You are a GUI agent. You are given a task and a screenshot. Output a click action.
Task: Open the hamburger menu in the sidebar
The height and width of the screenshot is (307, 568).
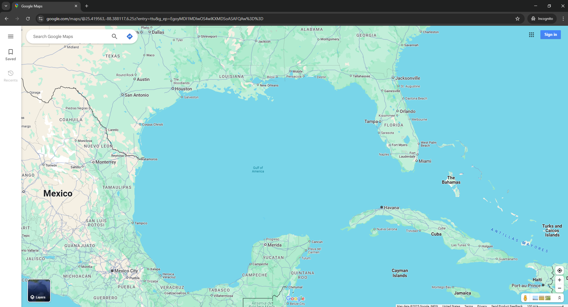(11, 36)
